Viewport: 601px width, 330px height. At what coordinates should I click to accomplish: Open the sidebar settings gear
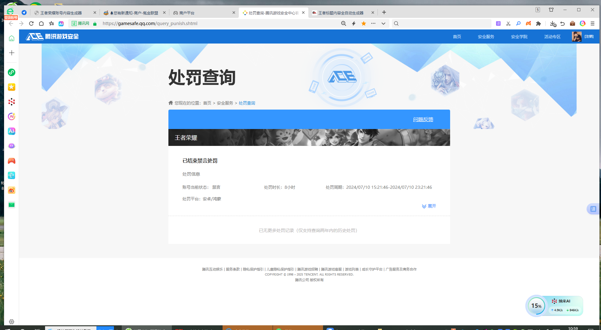pos(12,322)
